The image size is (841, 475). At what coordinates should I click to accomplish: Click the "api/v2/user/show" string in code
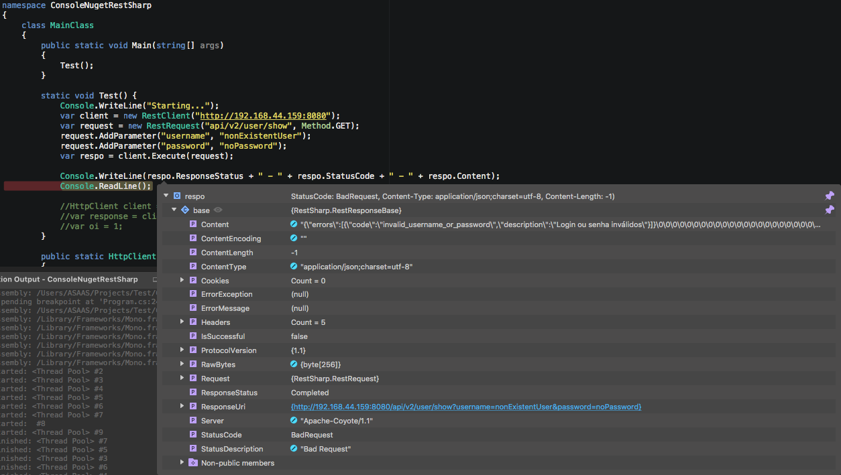pyautogui.click(x=247, y=125)
